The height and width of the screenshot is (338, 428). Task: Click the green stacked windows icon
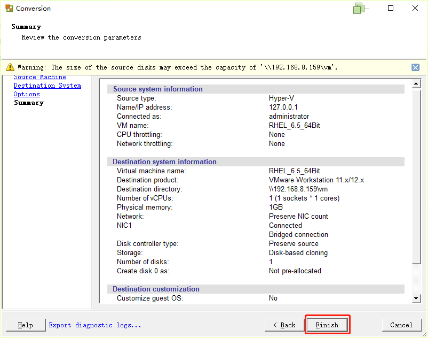tap(359, 8)
